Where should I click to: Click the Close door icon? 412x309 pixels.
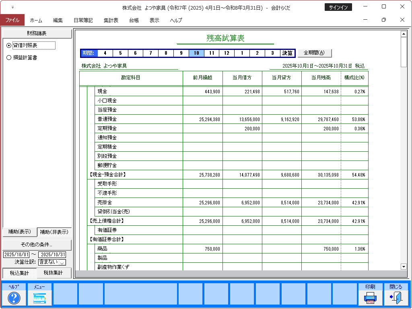(396, 298)
